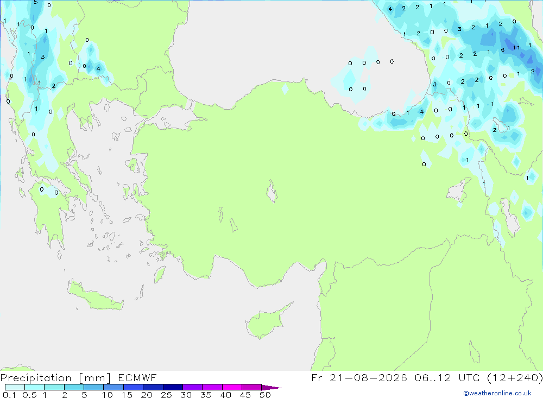543x398 pixels.
Task: Select the magenta 45 mm legend swatch
Action: pyautogui.click(x=251, y=387)
